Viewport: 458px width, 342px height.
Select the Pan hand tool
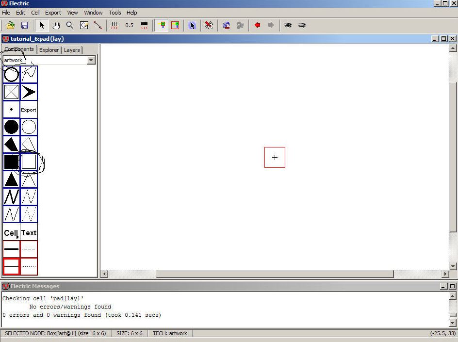pos(56,25)
